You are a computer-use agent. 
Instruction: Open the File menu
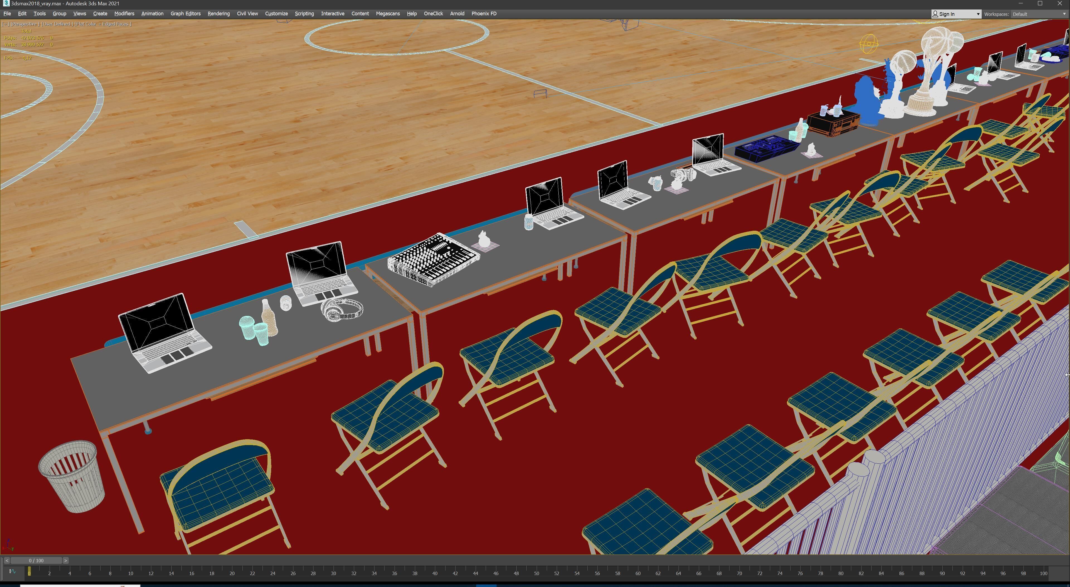(x=7, y=14)
